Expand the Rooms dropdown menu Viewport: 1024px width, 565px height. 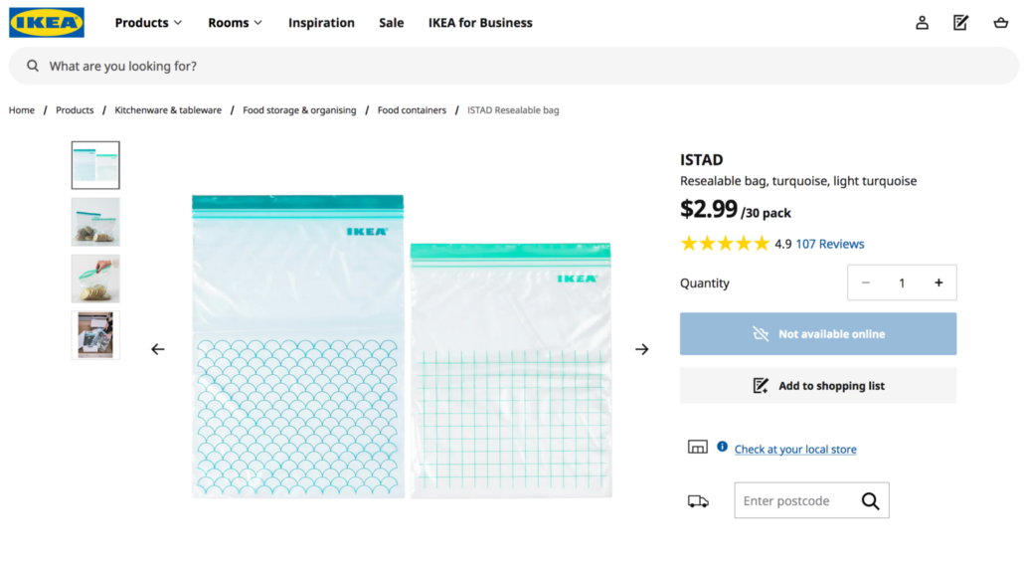tap(235, 23)
